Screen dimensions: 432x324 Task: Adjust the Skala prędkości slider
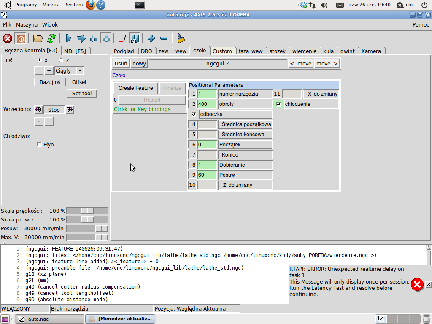pyautogui.click(x=87, y=211)
